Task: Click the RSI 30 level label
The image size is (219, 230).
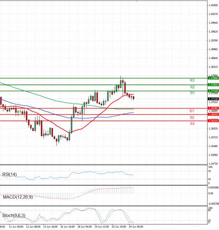Action: pyautogui.click(x=209, y=179)
